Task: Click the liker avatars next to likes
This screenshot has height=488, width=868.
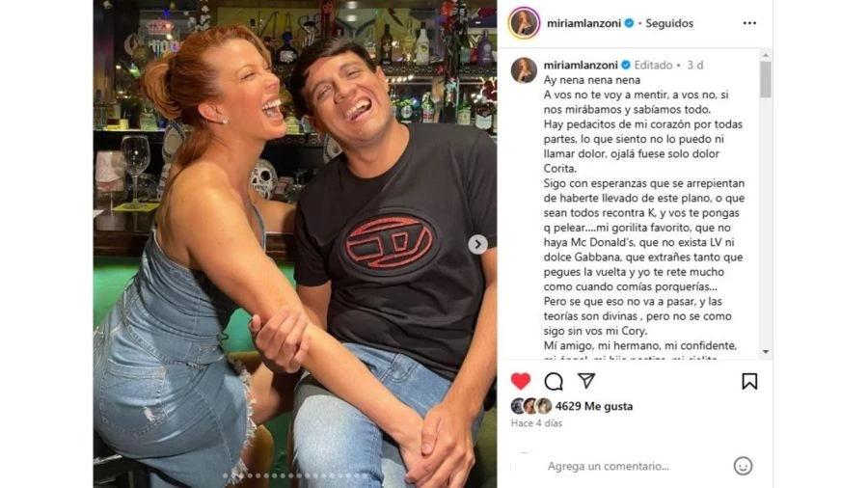Action: [531, 406]
